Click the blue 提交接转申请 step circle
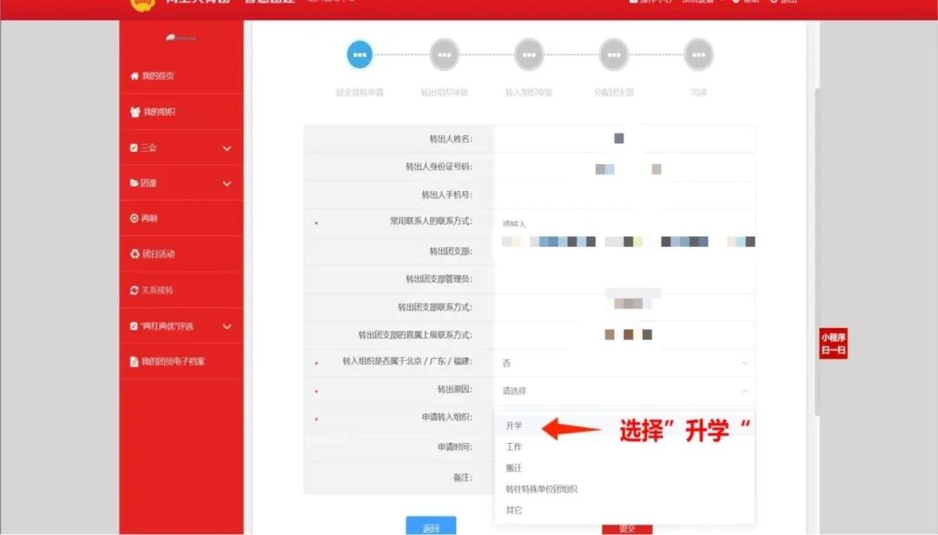Image resolution: width=938 pixels, height=535 pixels. (360, 54)
